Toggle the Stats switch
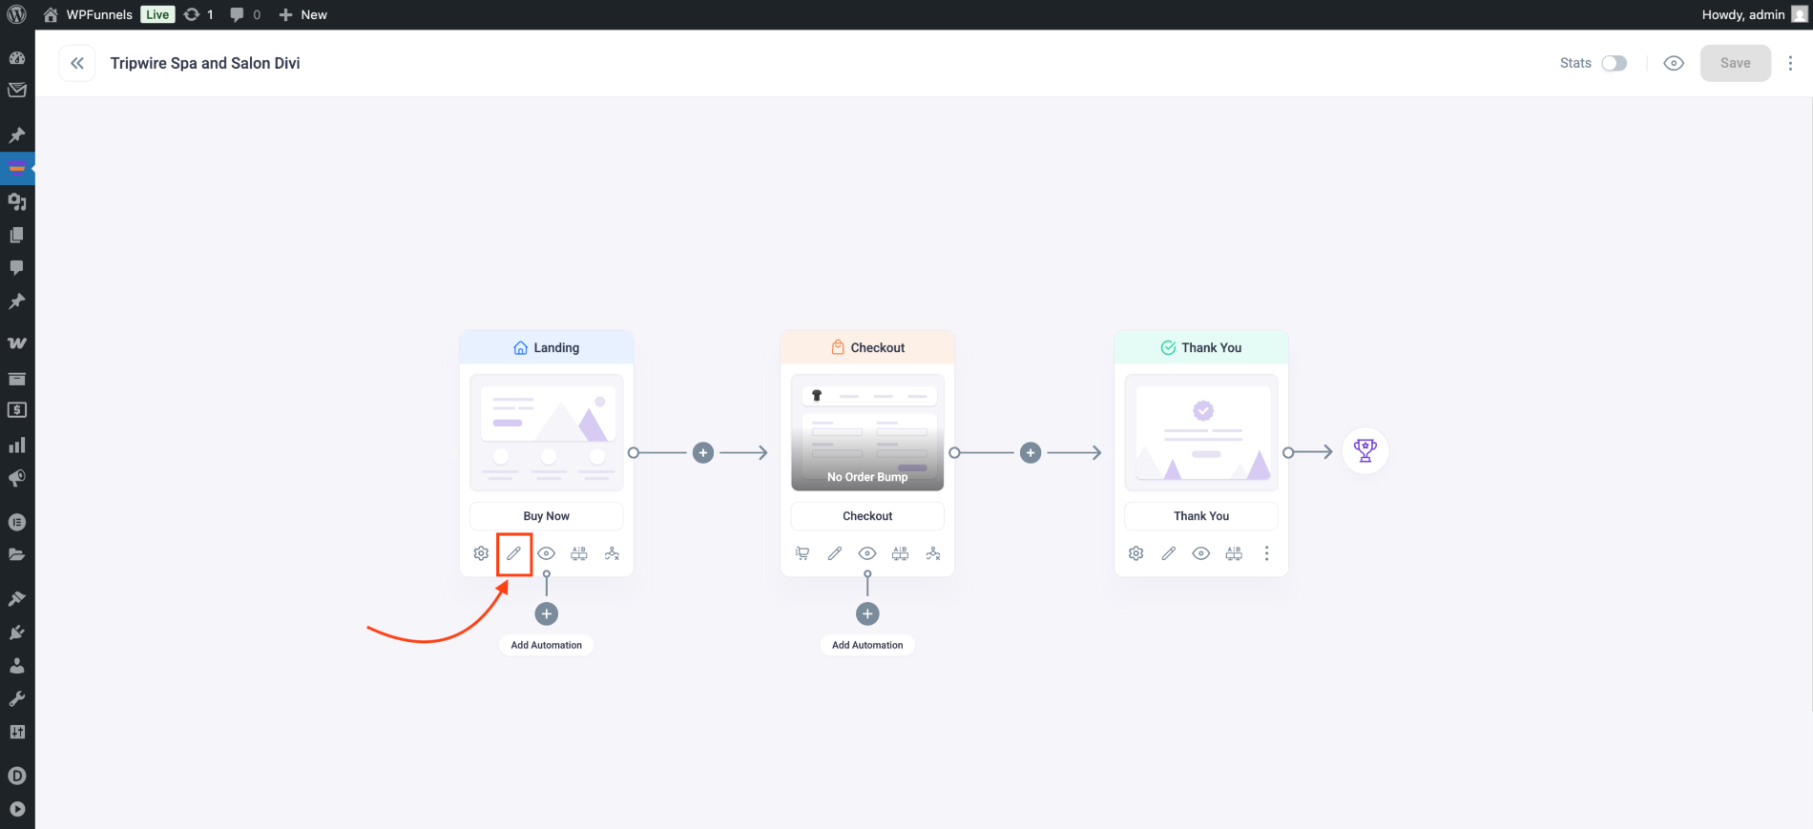 pos(1614,63)
